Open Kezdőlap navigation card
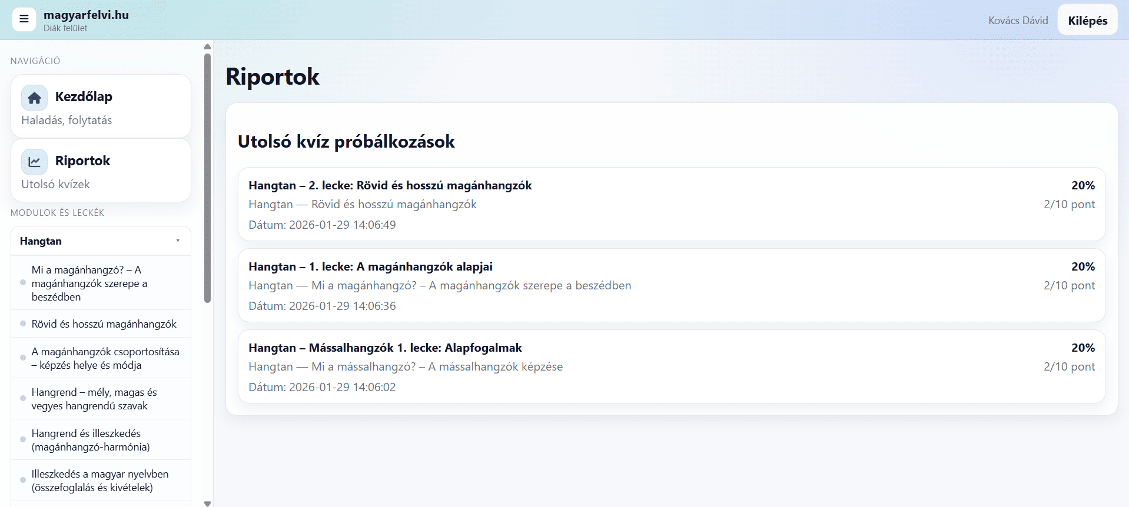Image resolution: width=1129 pixels, height=507 pixels. [x=101, y=106]
